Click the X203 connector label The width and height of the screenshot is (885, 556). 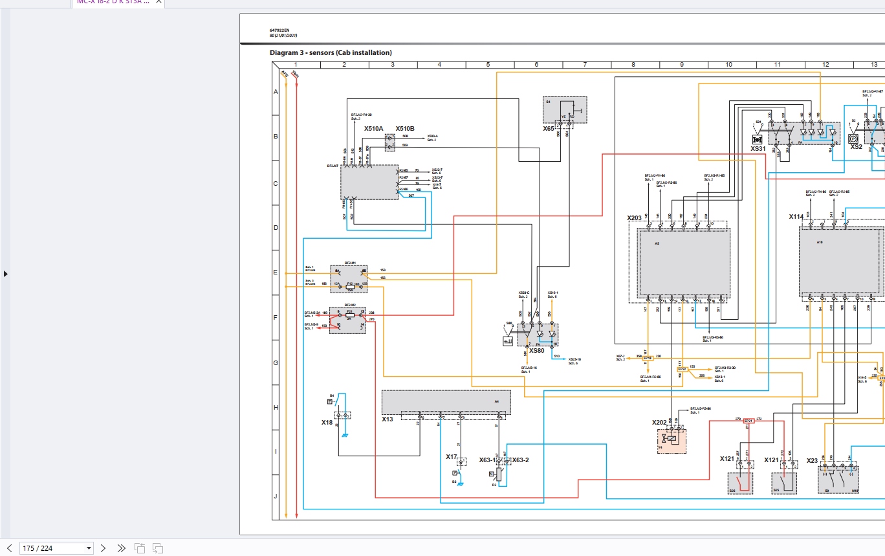tap(635, 218)
